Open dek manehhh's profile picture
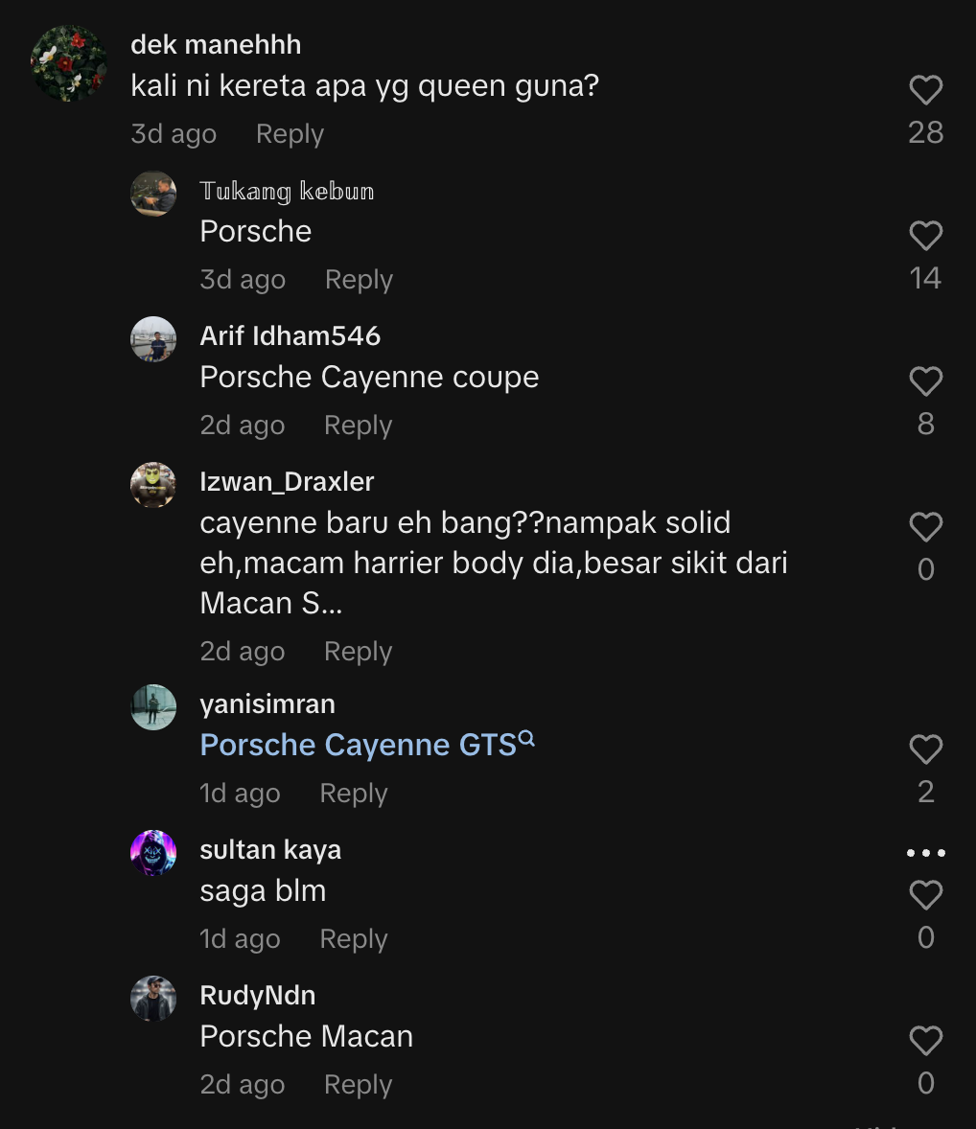 point(69,63)
